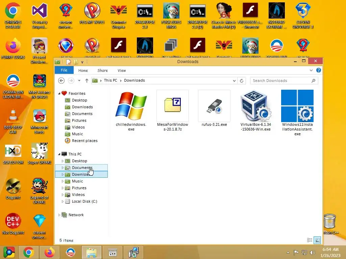Open Chrome from the taskbar
The height and width of the screenshot is (259, 346).
[x=29, y=252]
